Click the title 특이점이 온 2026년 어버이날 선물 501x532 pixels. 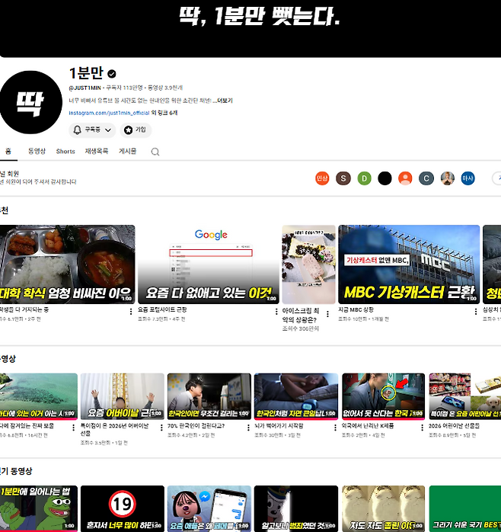click(x=114, y=430)
